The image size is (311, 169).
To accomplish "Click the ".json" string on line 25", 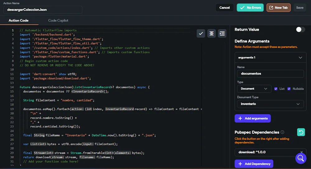I will tap(148, 135).
